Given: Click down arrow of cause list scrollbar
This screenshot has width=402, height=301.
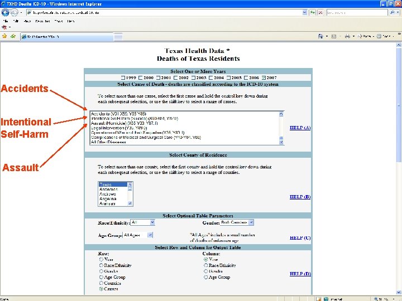Looking at the screenshot, I should click(x=281, y=142).
